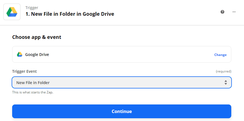Click the up-down arrows on Trigger Event selector
Screen dimensions: 244x121
(x=226, y=82)
